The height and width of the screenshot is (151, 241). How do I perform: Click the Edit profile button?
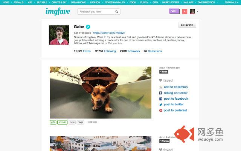coord(187,25)
